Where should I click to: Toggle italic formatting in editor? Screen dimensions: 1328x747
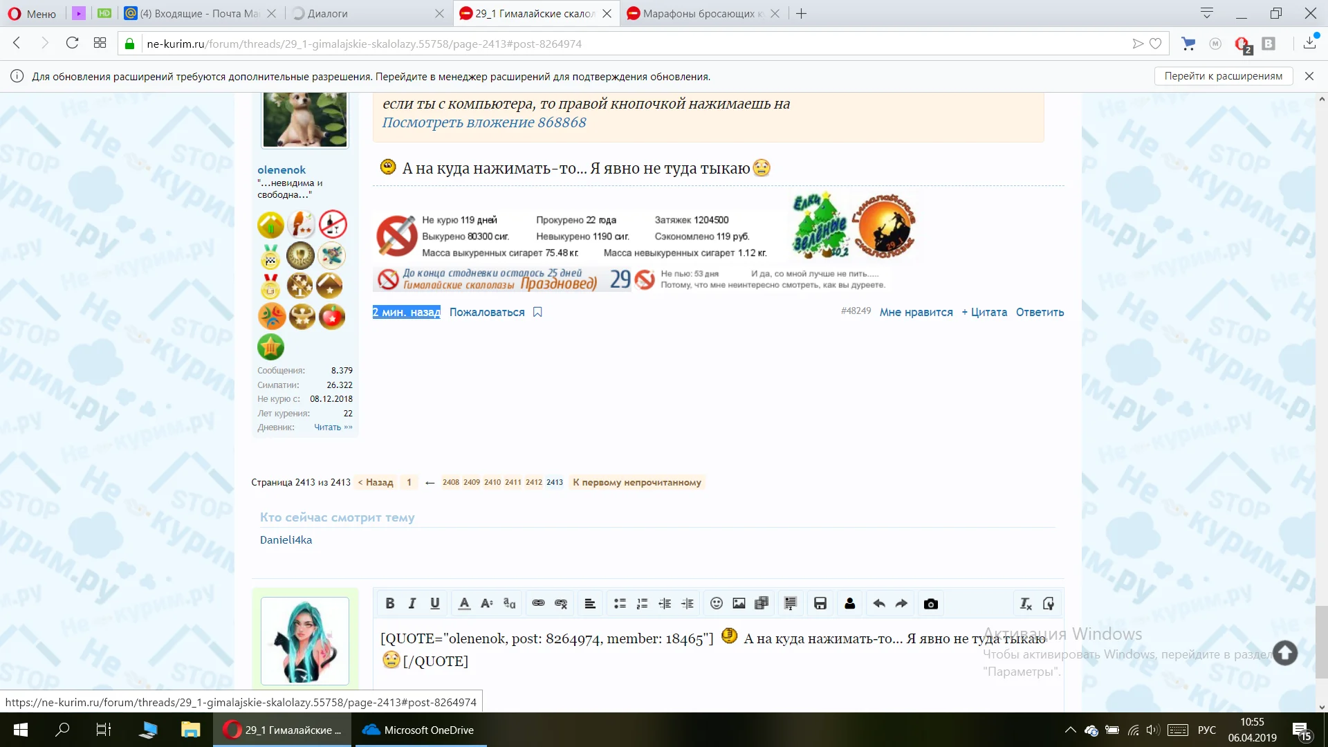coord(412,604)
